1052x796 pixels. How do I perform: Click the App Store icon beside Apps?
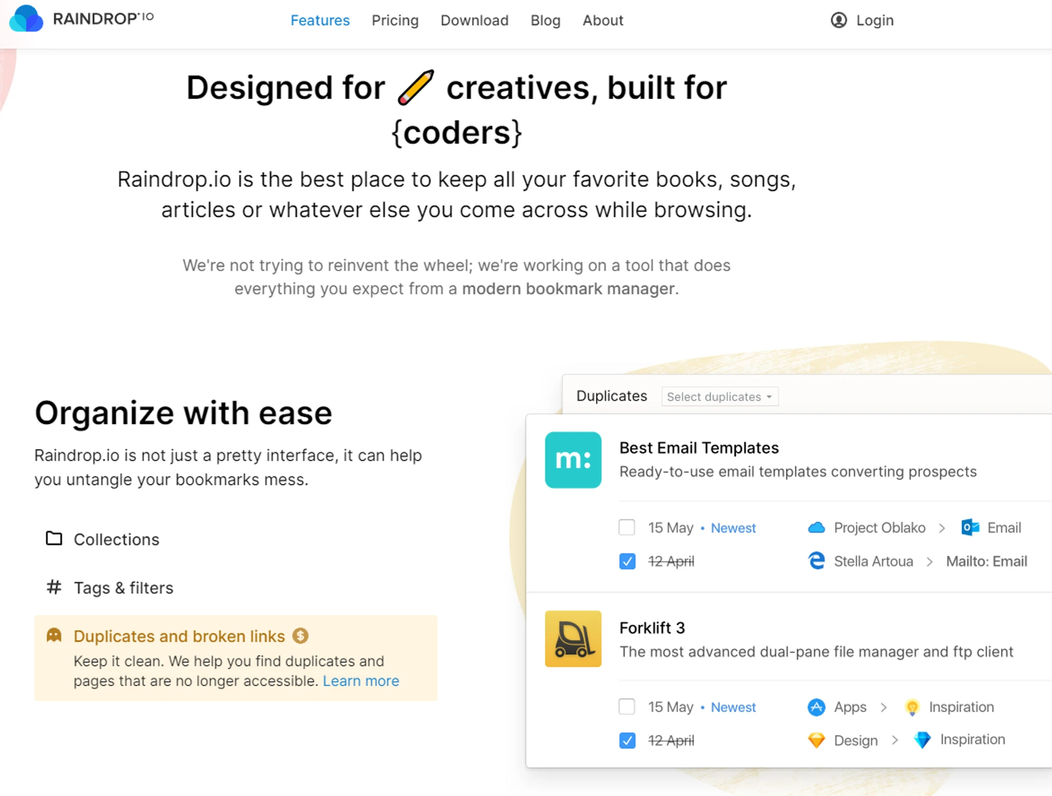[816, 707]
